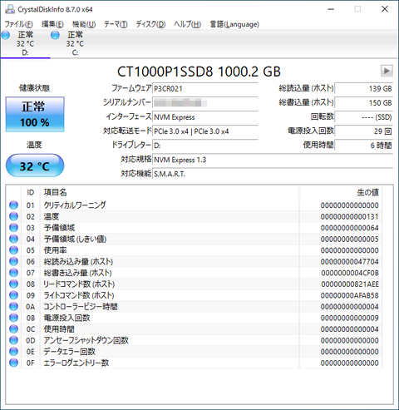The width and height of the screenshot is (399, 410).
Task: Select the 温度 attribute in the list
Action: click(52, 216)
